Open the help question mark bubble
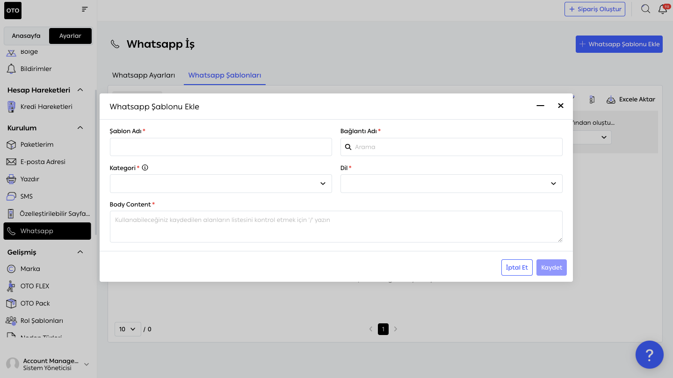Screen dimensions: 673x378 pos(649,355)
